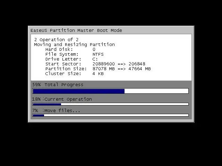This screenshot has height=166, width=222.
Task: Click the new start sector '206848'
Action: (x=137, y=64)
